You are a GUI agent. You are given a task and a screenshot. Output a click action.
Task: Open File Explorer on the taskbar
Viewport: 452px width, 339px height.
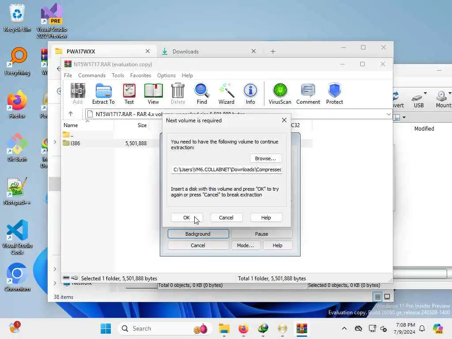224,328
